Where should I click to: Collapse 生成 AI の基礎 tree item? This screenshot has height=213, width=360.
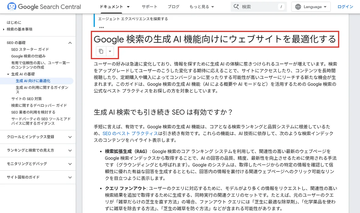8,74
